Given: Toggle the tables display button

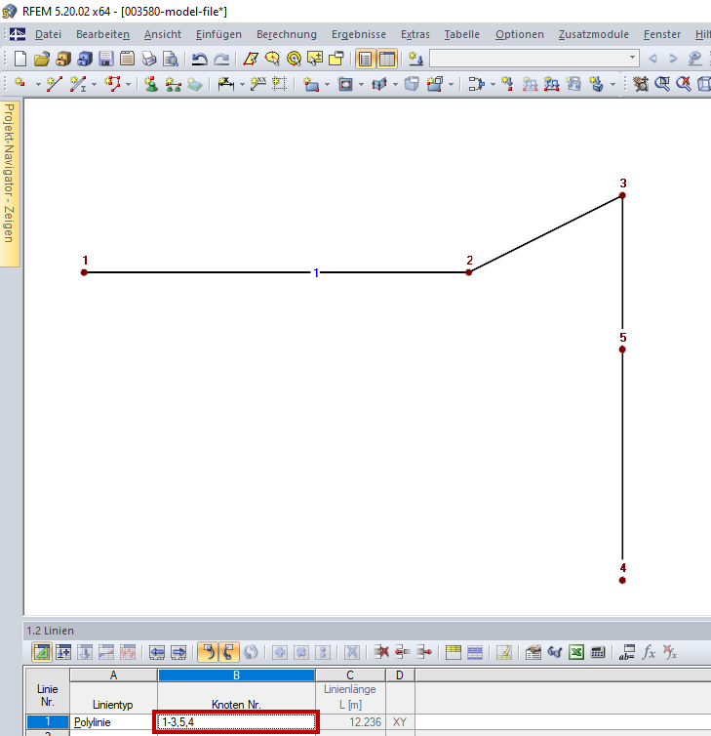Looking at the screenshot, I should [387, 59].
